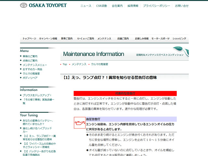Open the ニュース top menu link
This screenshot has width=208, height=156.
click(86, 6)
